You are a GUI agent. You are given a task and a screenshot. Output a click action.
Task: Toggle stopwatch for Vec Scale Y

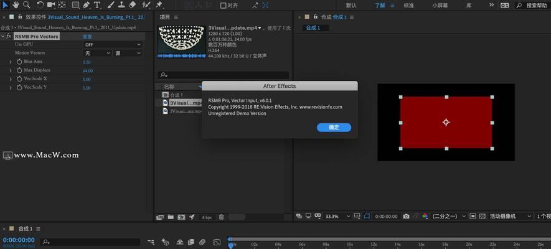point(19,87)
